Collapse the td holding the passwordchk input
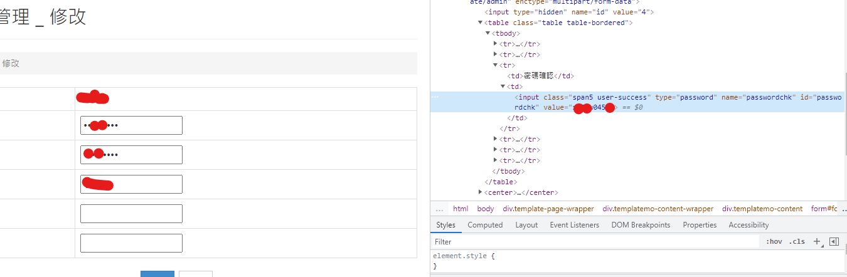This screenshot has width=847, height=277. (x=503, y=86)
